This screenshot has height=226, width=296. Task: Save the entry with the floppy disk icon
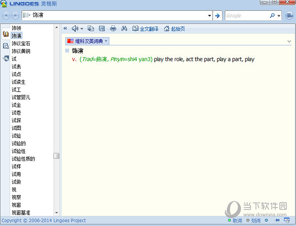(102, 29)
